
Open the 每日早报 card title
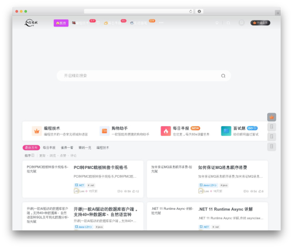tap(181, 128)
